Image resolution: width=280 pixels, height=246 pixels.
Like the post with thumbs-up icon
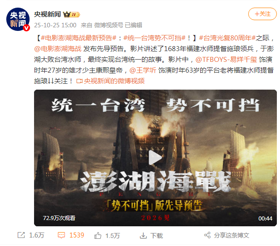98,235
